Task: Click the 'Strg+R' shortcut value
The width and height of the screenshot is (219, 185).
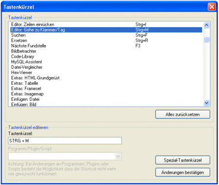Action: (x=142, y=41)
